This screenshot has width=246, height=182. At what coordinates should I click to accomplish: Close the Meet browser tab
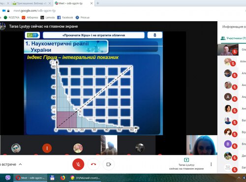[92, 3]
